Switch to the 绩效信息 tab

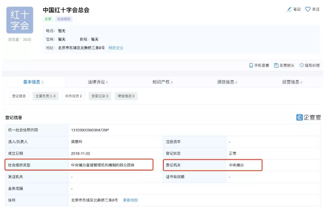point(227,82)
